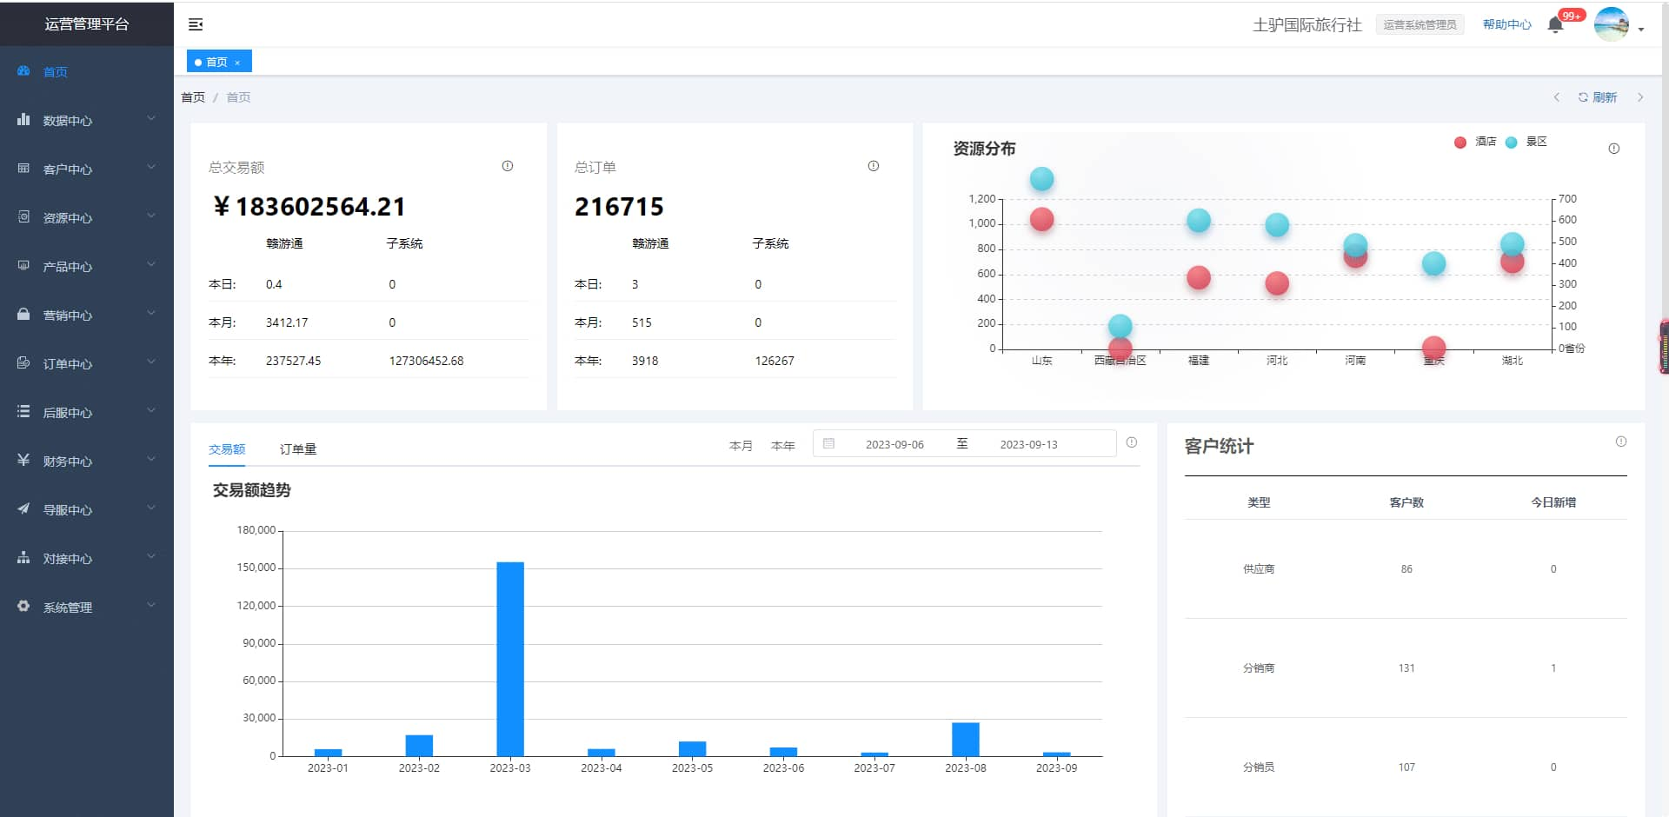The width and height of the screenshot is (1669, 817).
Task: Click info icon on 总订单 card
Action: (x=874, y=166)
